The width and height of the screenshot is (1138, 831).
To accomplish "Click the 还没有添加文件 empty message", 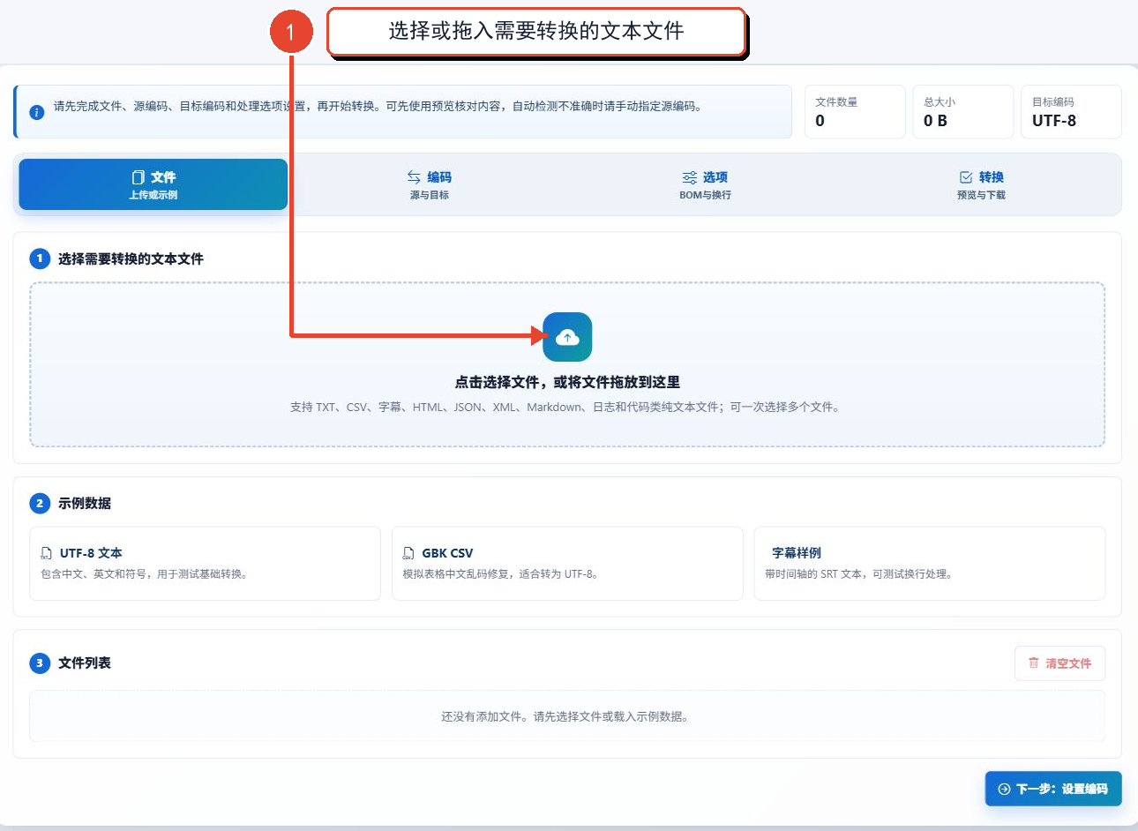I will coord(567,716).
